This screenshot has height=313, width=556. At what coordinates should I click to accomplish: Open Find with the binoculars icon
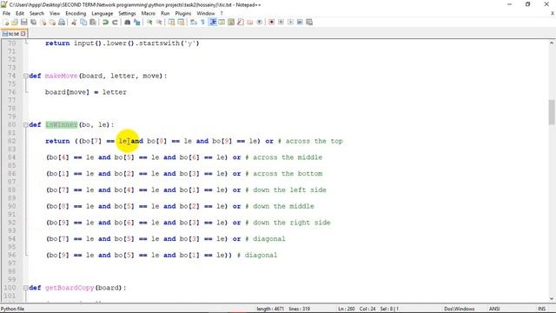point(128,22)
